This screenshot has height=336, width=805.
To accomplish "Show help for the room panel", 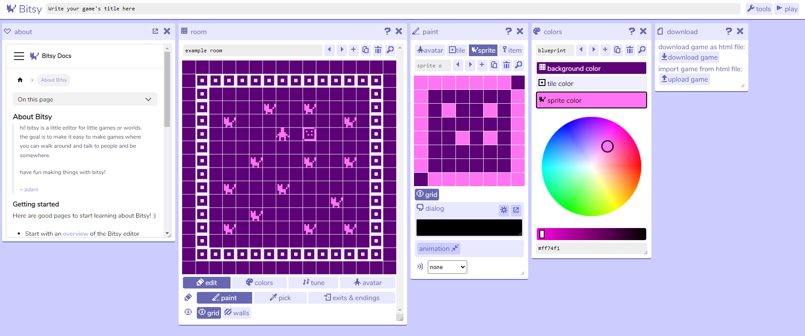I will 388,31.
